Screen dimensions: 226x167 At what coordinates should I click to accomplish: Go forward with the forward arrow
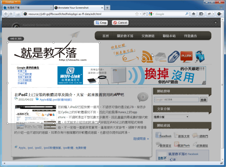11,14
